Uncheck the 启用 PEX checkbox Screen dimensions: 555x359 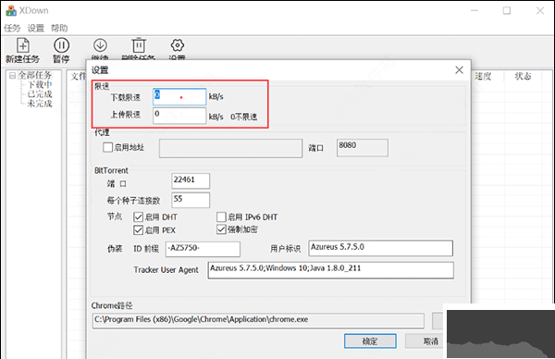138,230
